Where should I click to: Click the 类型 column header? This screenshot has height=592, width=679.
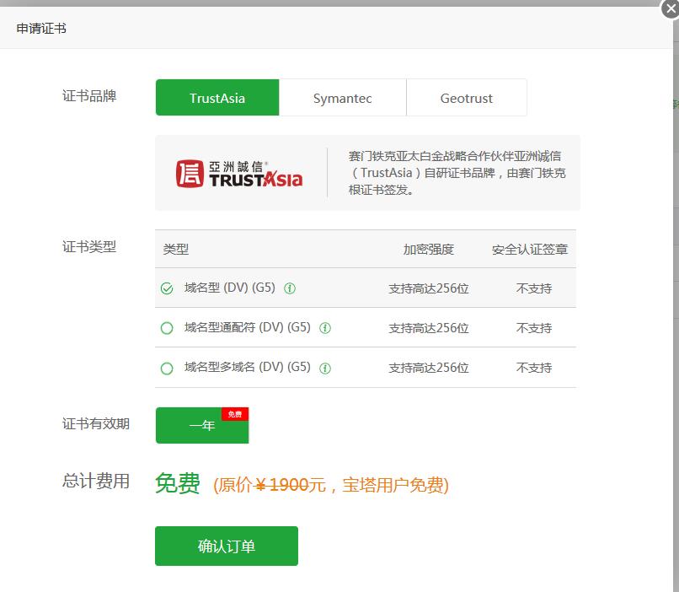point(176,249)
